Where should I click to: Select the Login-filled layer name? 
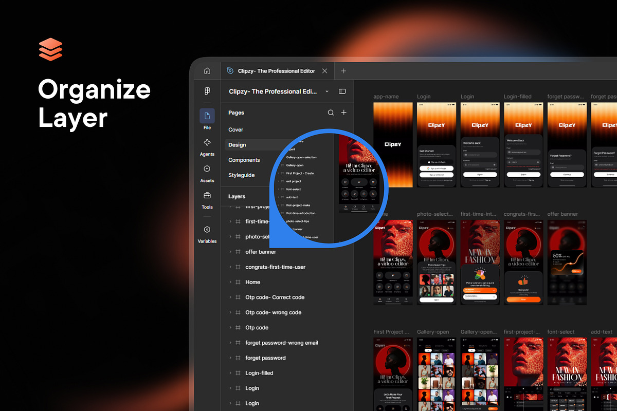tap(259, 373)
